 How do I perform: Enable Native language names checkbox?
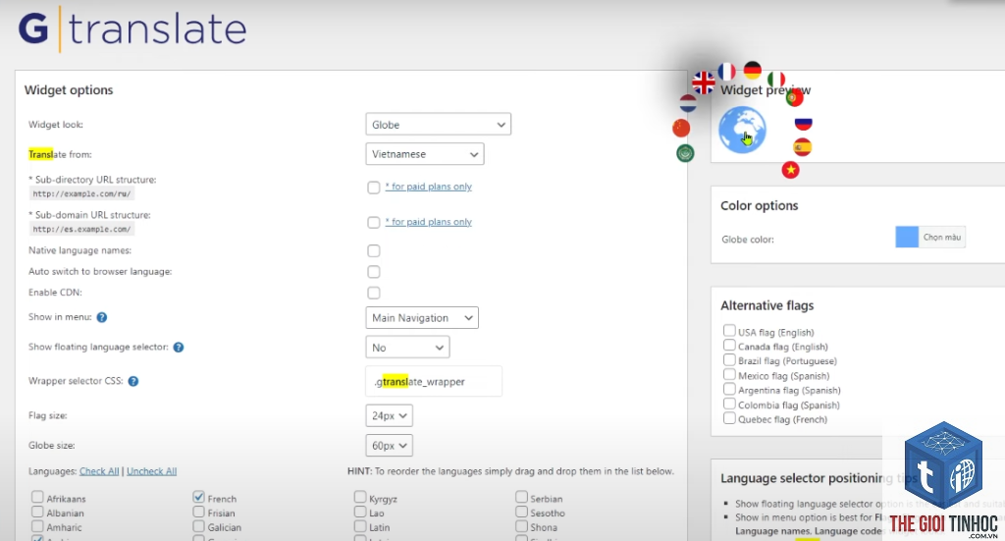tap(374, 250)
